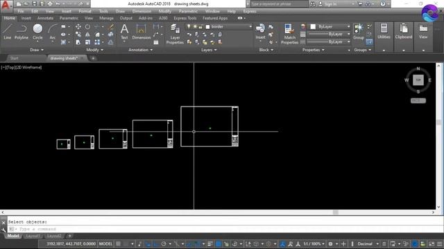
Task: Select the Arc tool
Action: pyautogui.click(x=53, y=32)
